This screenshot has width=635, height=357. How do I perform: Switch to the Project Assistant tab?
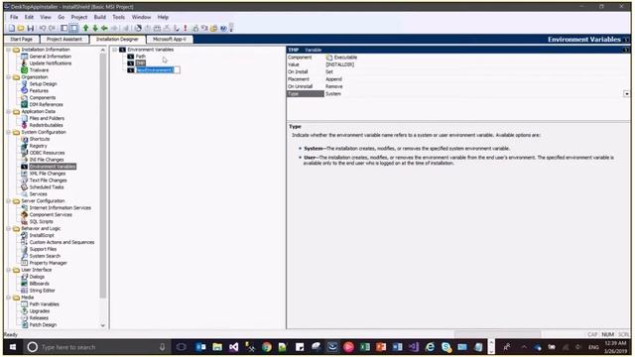(63, 40)
